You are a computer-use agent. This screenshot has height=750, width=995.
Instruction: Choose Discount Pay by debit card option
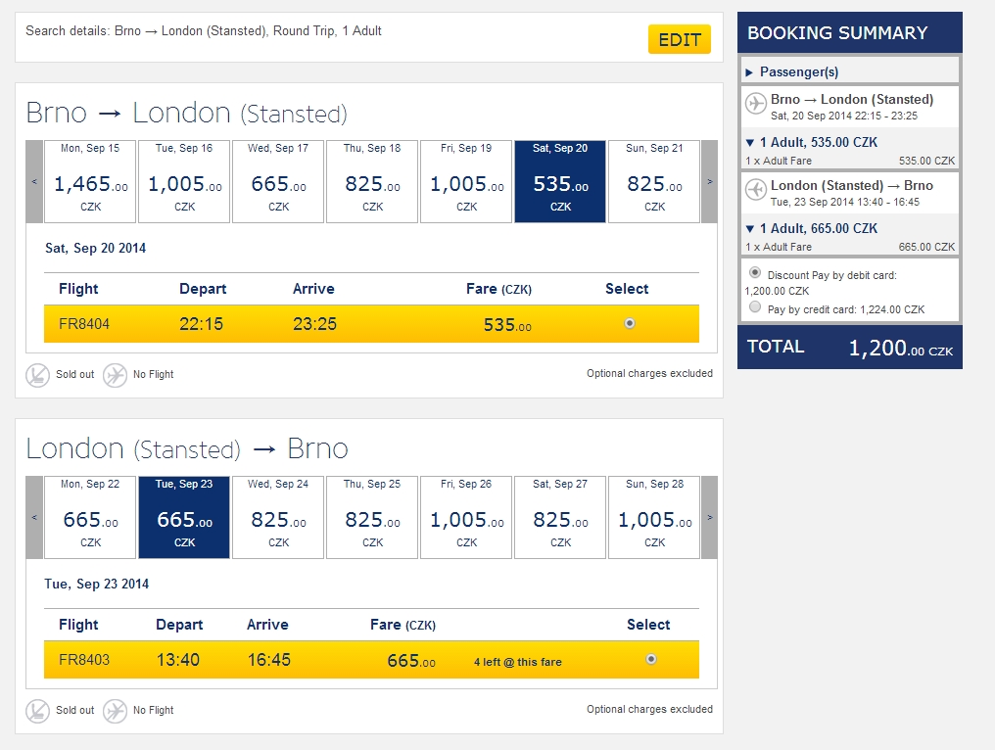[755, 273]
